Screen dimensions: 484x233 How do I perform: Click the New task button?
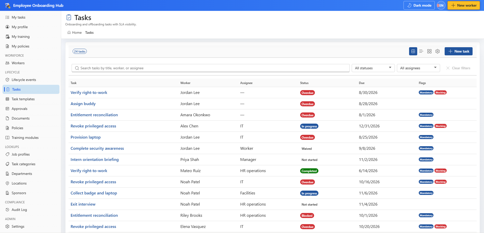click(x=458, y=51)
